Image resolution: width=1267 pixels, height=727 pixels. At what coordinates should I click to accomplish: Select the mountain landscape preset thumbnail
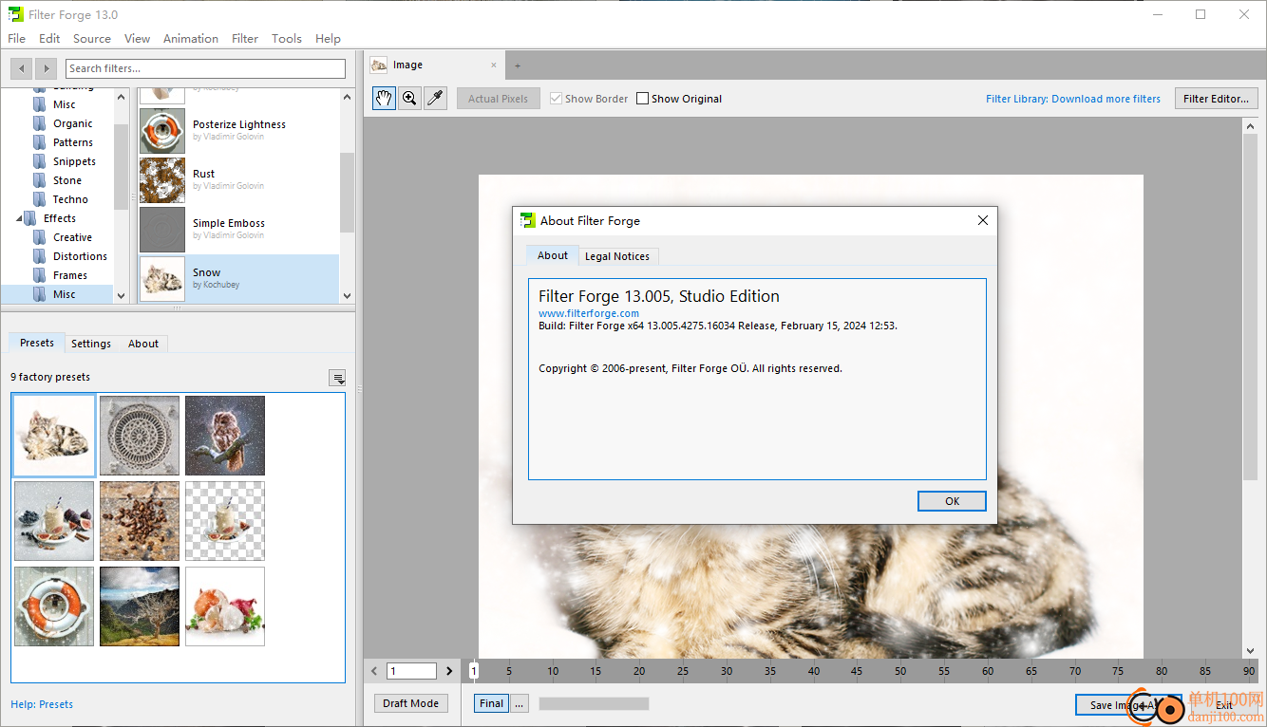point(140,606)
